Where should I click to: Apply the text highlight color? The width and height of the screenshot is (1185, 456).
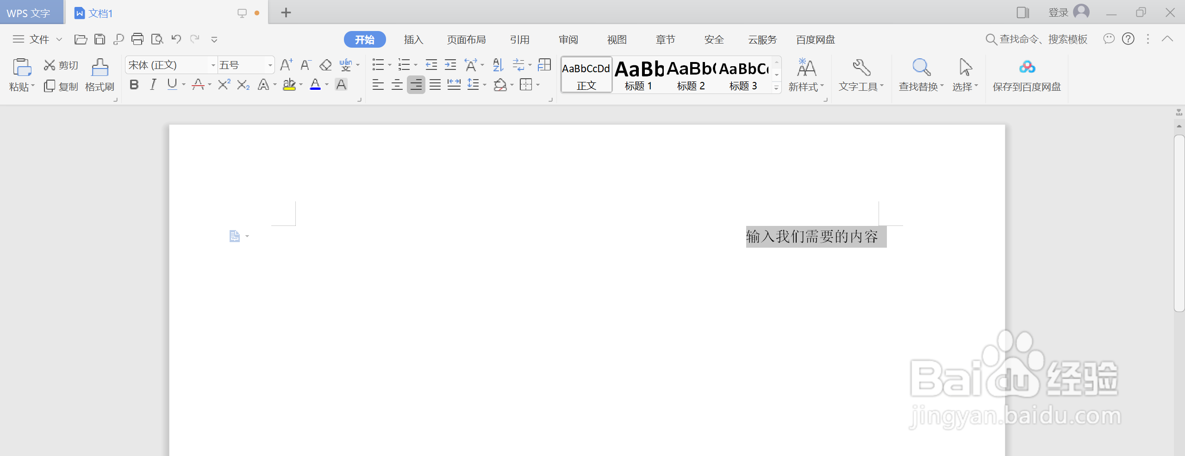pyautogui.click(x=289, y=85)
